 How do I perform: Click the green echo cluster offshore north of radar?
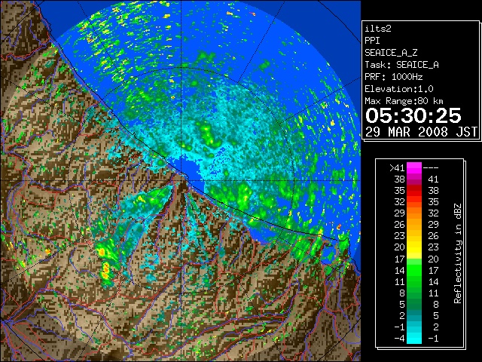(209, 136)
